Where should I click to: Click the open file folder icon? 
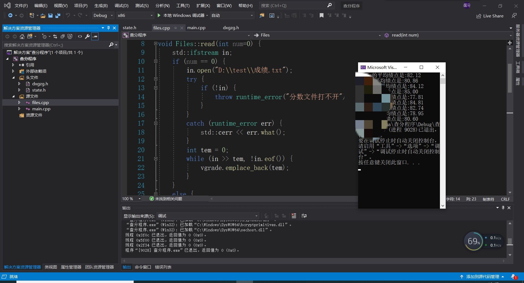(43, 16)
